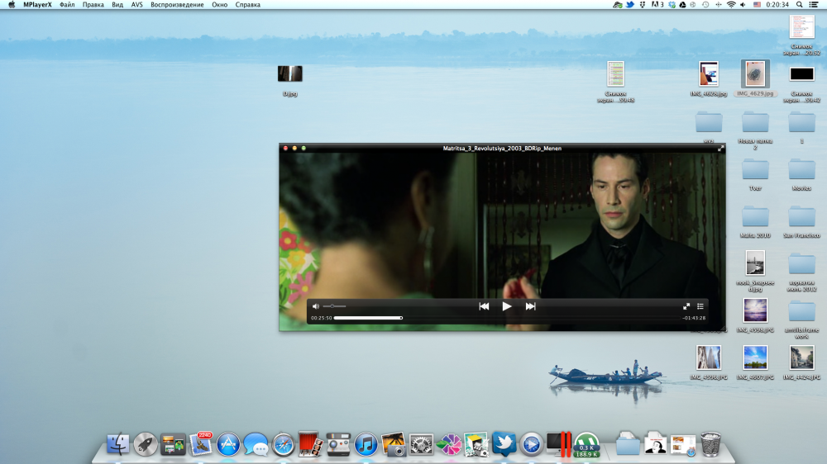Open the Окно menu

coord(219,5)
